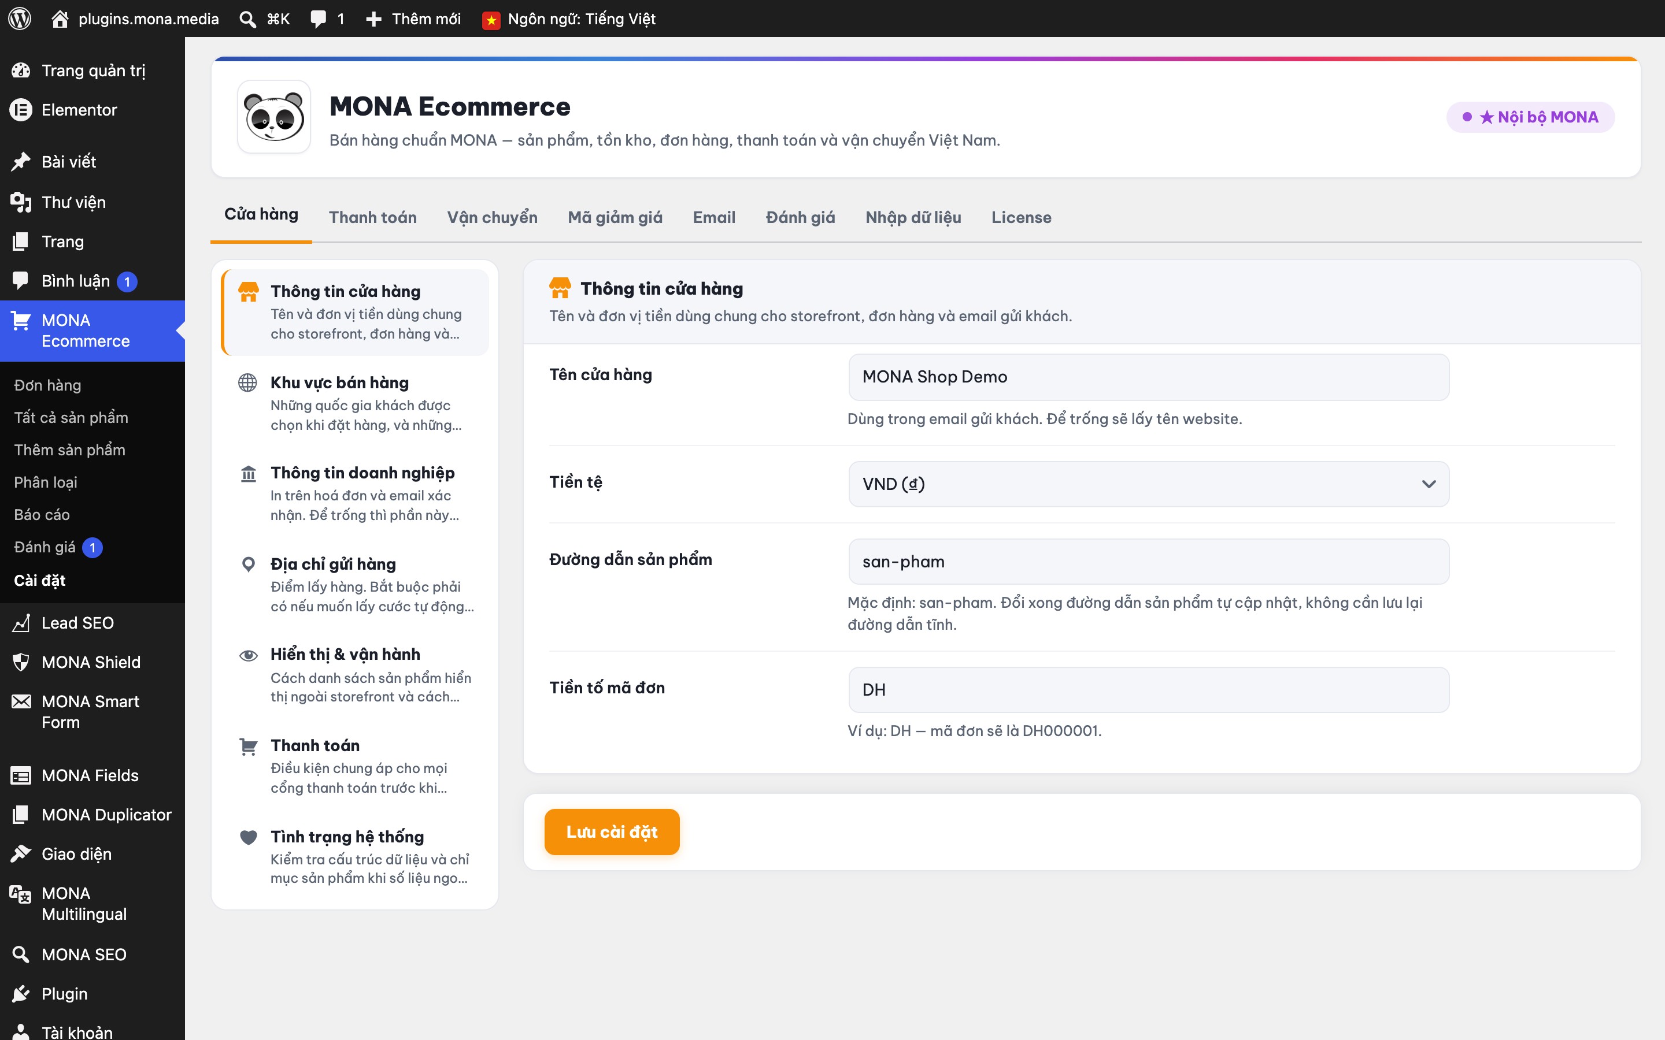Click the Nội bộ MONA badge
Viewport: 1665px width, 1040px height.
point(1530,117)
